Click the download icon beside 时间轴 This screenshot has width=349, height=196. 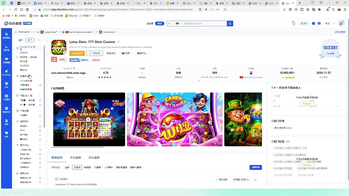point(255,180)
